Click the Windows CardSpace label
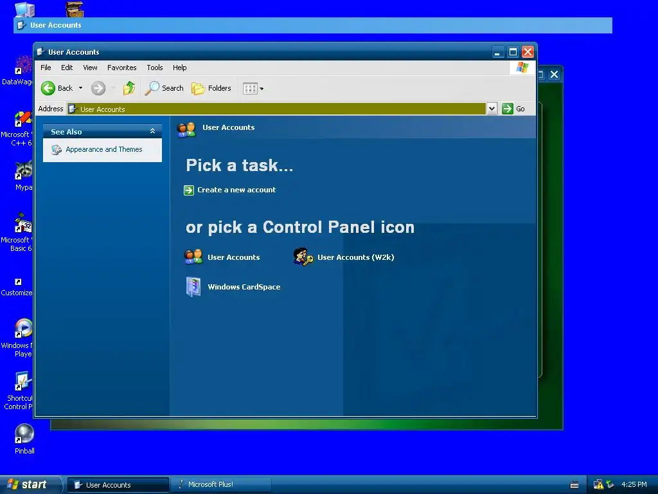The width and height of the screenshot is (658, 494). click(244, 287)
